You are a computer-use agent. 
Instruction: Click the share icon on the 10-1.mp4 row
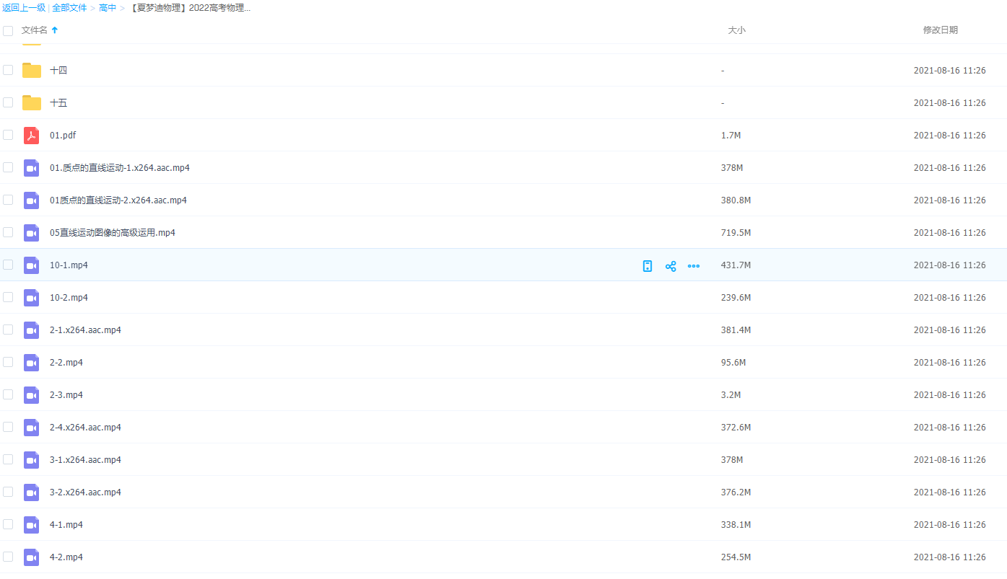671,266
